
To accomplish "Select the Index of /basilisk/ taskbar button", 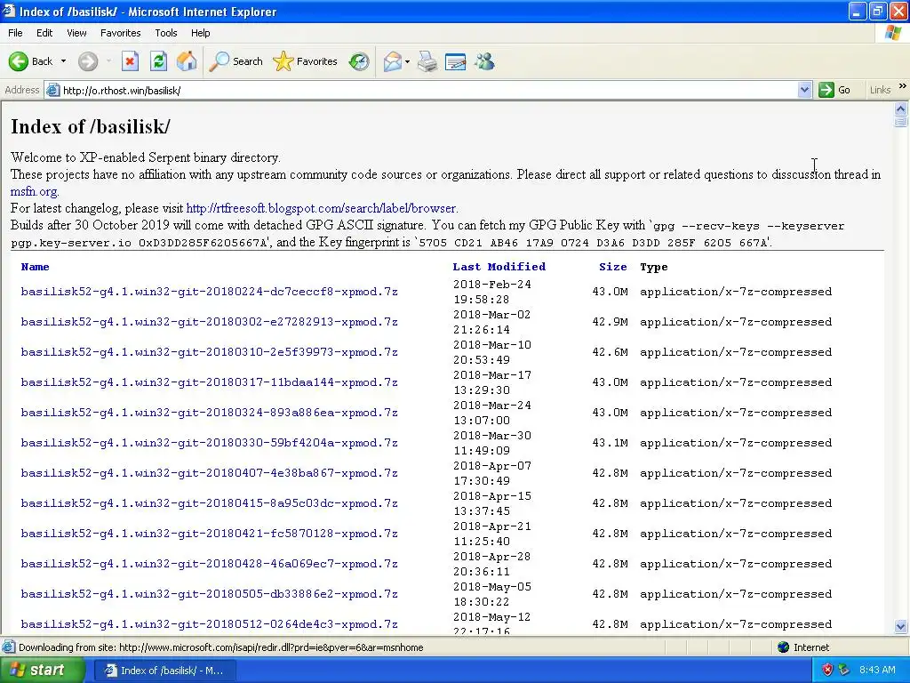I will (164, 671).
